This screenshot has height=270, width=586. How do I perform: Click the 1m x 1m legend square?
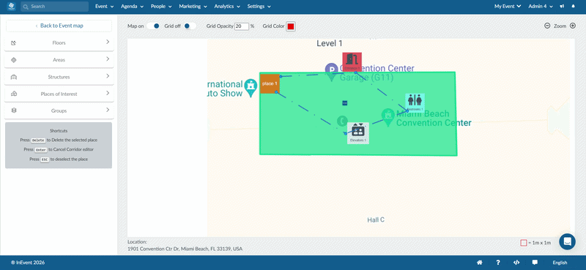click(524, 243)
